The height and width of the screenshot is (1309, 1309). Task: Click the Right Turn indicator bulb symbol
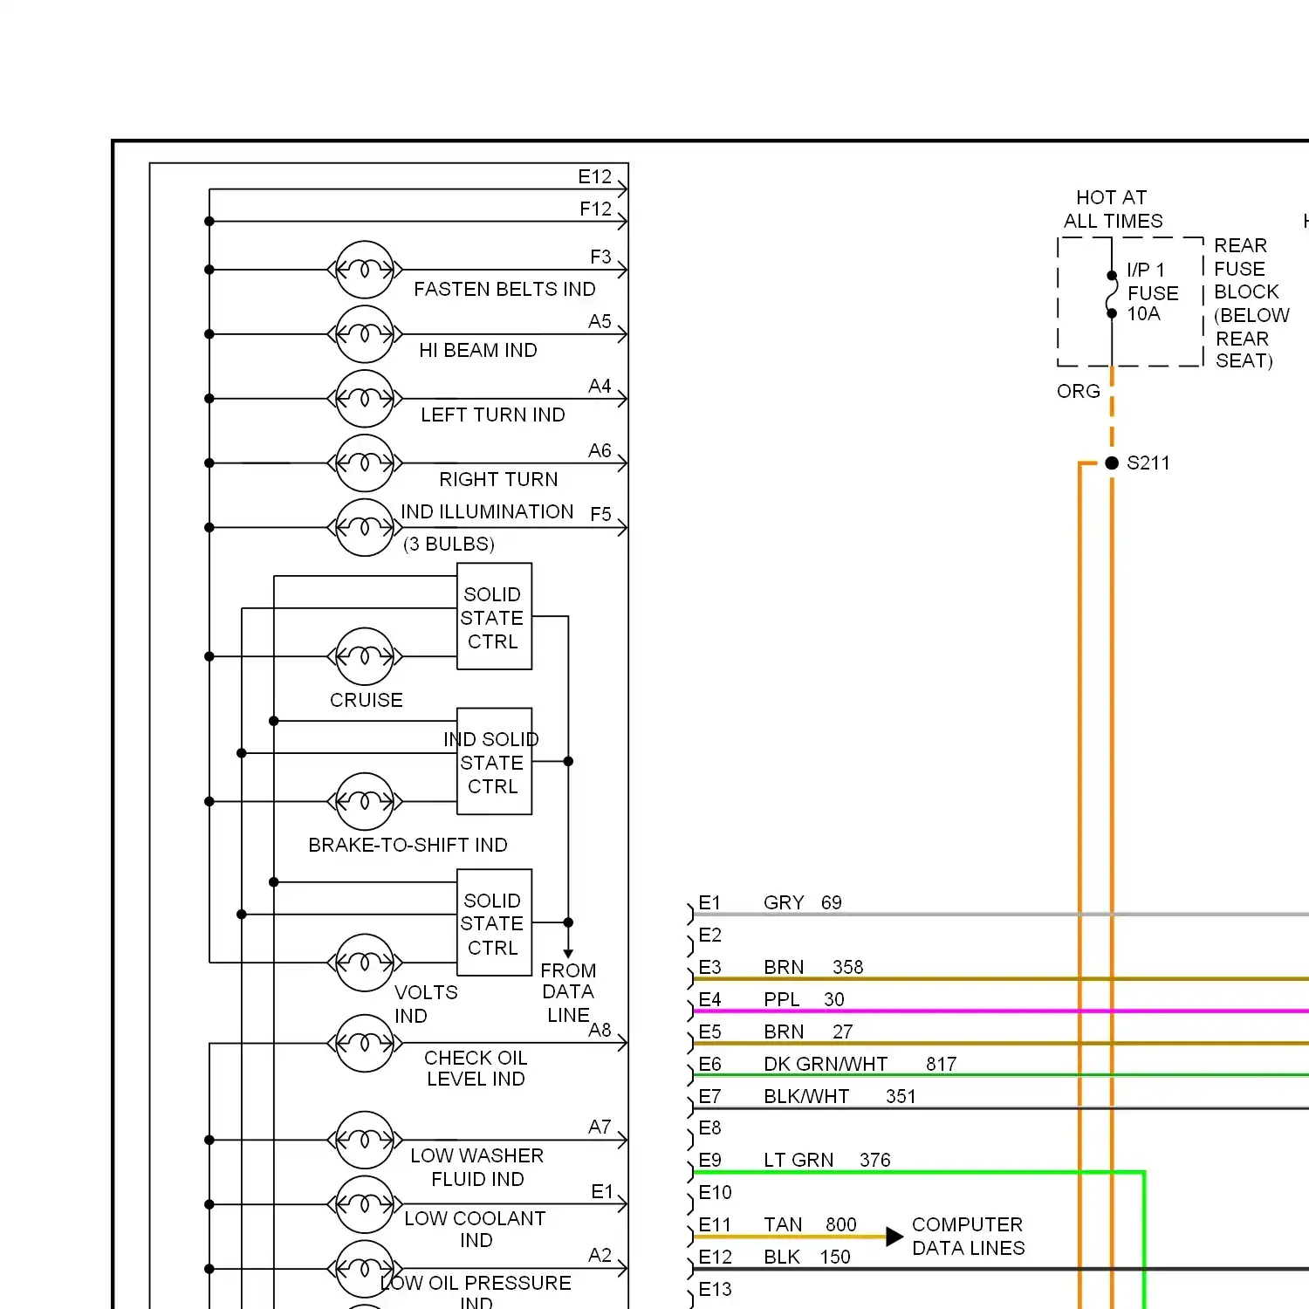pos(365,463)
